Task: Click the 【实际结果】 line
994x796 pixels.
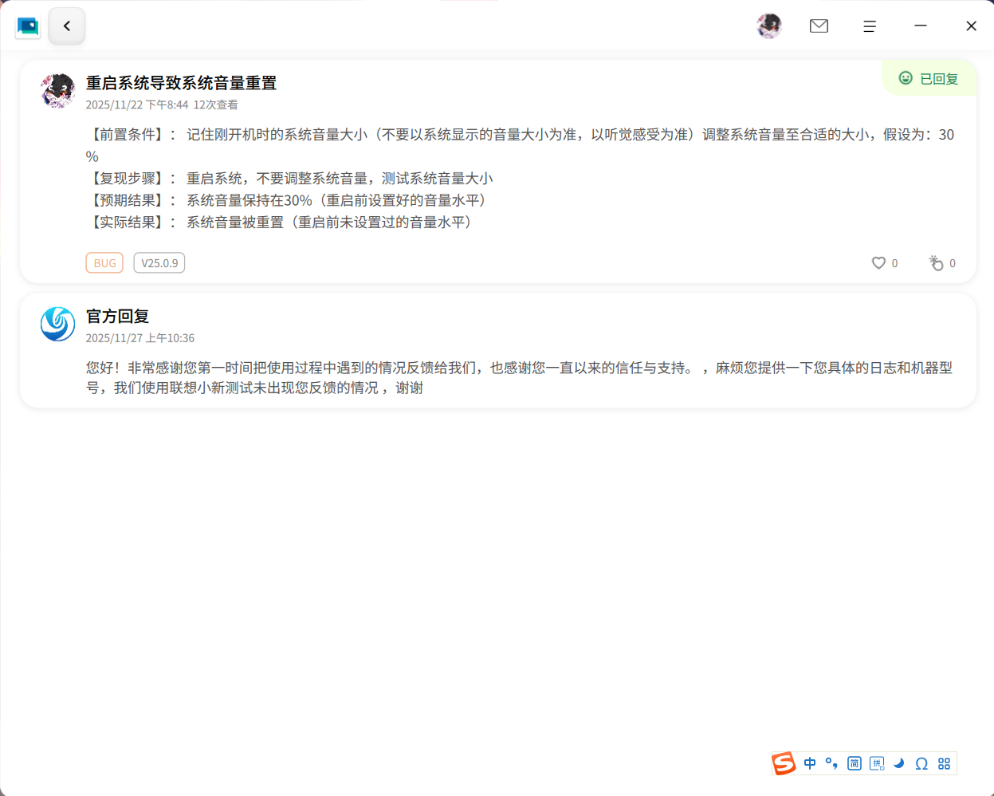Action: click(x=279, y=223)
